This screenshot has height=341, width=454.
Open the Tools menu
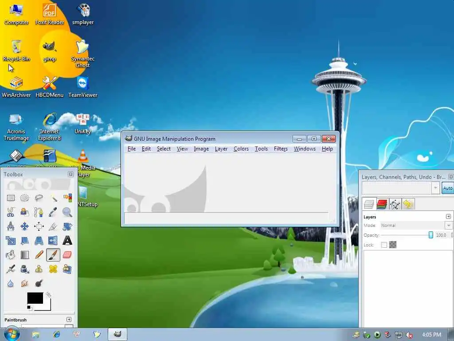261,149
